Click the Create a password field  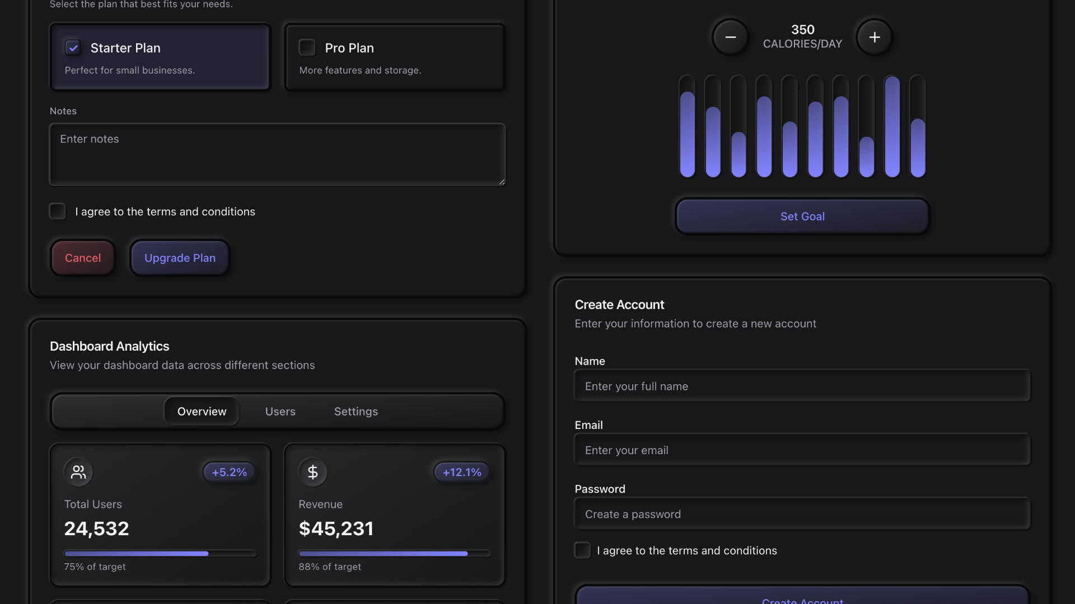coord(802,514)
